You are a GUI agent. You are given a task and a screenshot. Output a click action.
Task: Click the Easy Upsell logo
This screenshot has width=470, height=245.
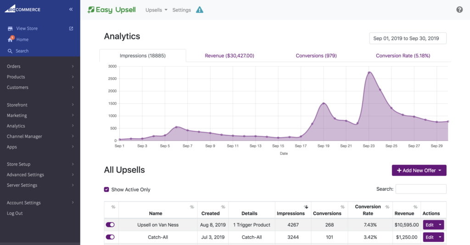112,10
